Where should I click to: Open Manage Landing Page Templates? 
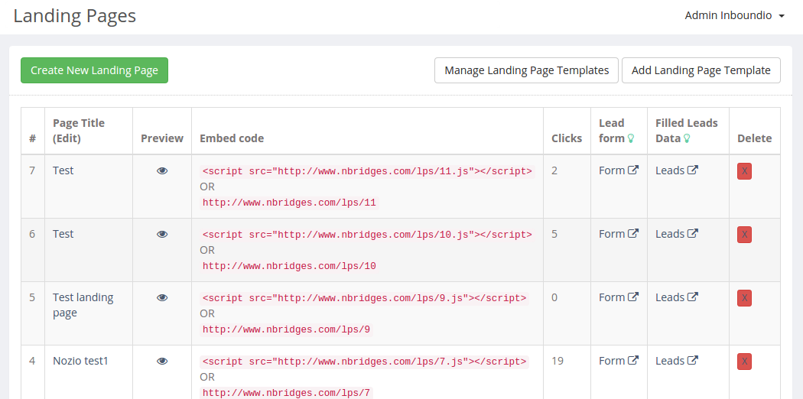point(526,70)
